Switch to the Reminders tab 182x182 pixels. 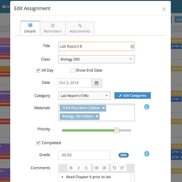pyautogui.click(x=53, y=28)
